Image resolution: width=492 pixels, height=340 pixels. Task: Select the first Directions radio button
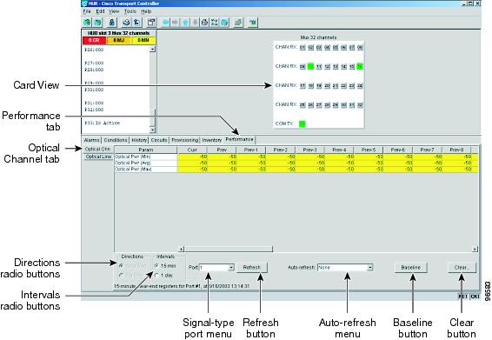coord(121,266)
